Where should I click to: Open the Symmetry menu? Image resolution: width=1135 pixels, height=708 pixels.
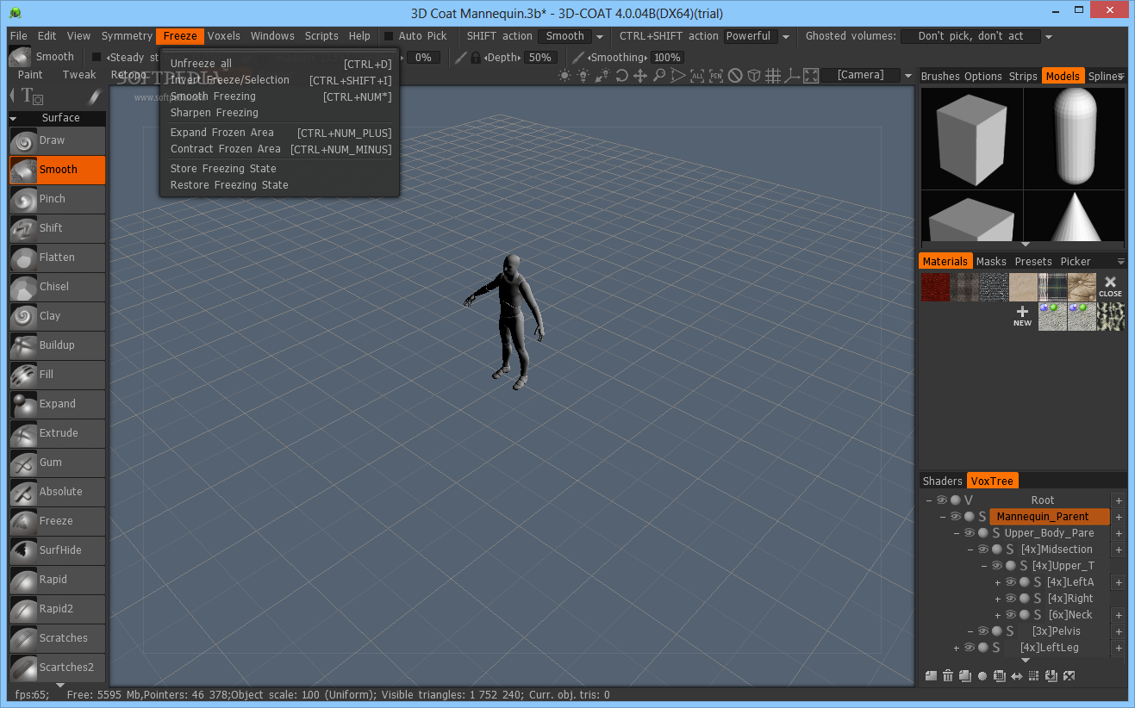tap(127, 36)
